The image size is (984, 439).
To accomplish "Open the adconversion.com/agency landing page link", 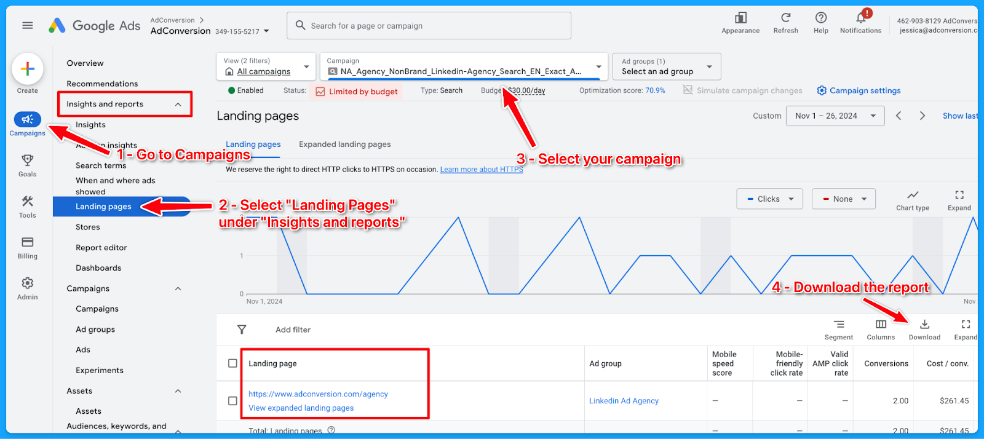I will tap(318, 394).
